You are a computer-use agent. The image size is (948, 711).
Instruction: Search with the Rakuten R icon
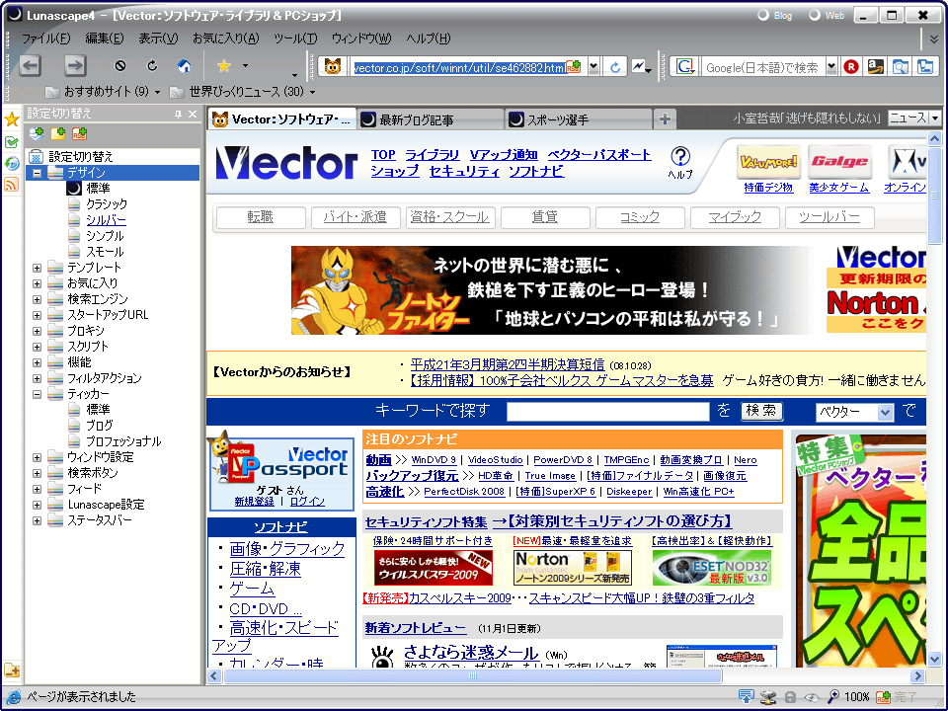(x=851, y=67)
